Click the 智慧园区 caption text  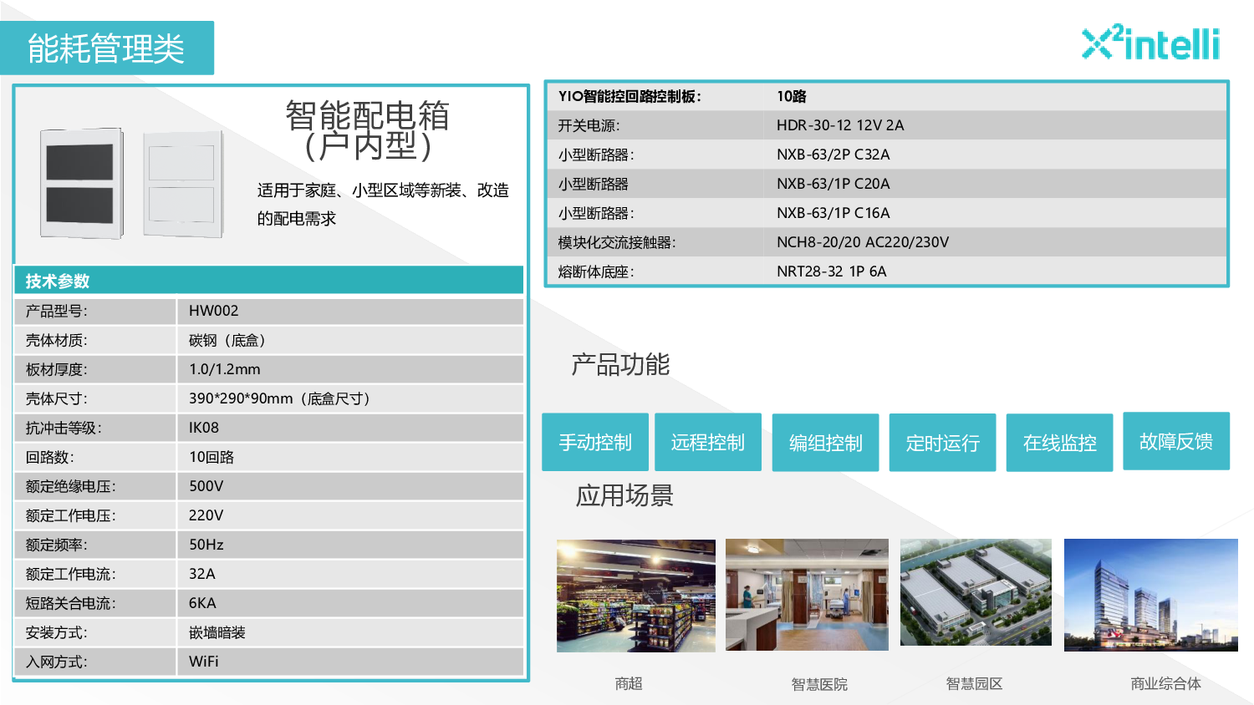(974, 683)
